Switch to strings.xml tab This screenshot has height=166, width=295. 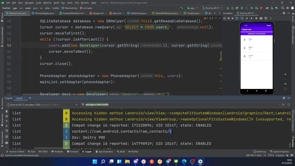[x=96, y=13]
